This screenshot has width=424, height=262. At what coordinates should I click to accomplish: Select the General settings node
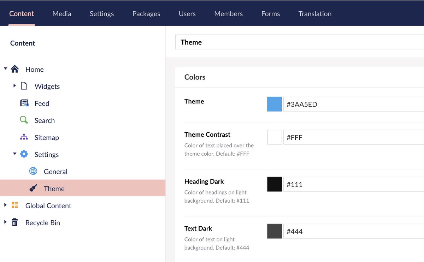(x=55, y=172)
